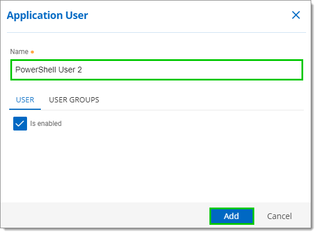317x234 pixels.
Task: Click the Add button
Action: 232,216
